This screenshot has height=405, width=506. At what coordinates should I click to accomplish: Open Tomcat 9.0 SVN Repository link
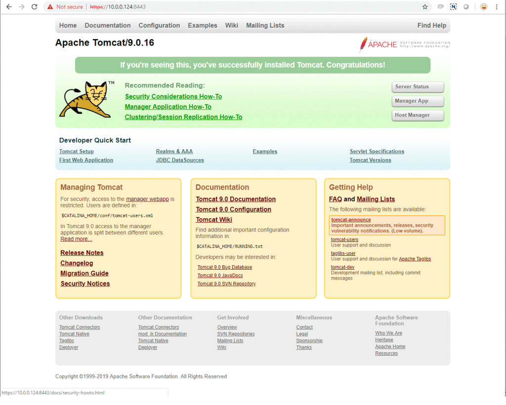[226, 284]
